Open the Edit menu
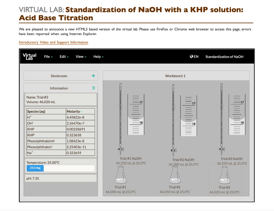Image resolution: width=274 pixels, height=211 pixels. 64,57
